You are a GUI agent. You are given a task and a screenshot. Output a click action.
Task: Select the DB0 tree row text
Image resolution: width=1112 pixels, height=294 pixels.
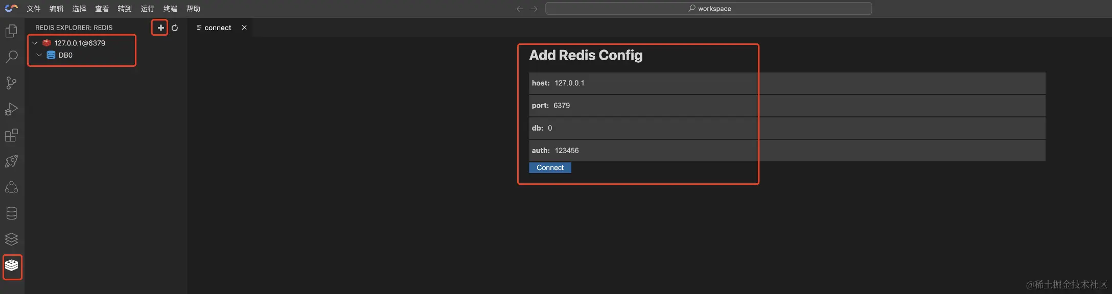tap(65, 55)
